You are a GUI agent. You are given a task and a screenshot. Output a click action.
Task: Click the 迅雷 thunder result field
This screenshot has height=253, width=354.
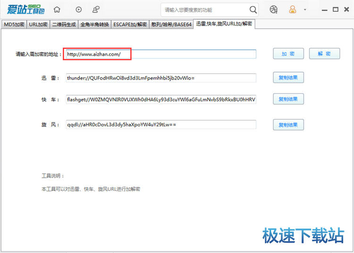(x=161, y=78)
